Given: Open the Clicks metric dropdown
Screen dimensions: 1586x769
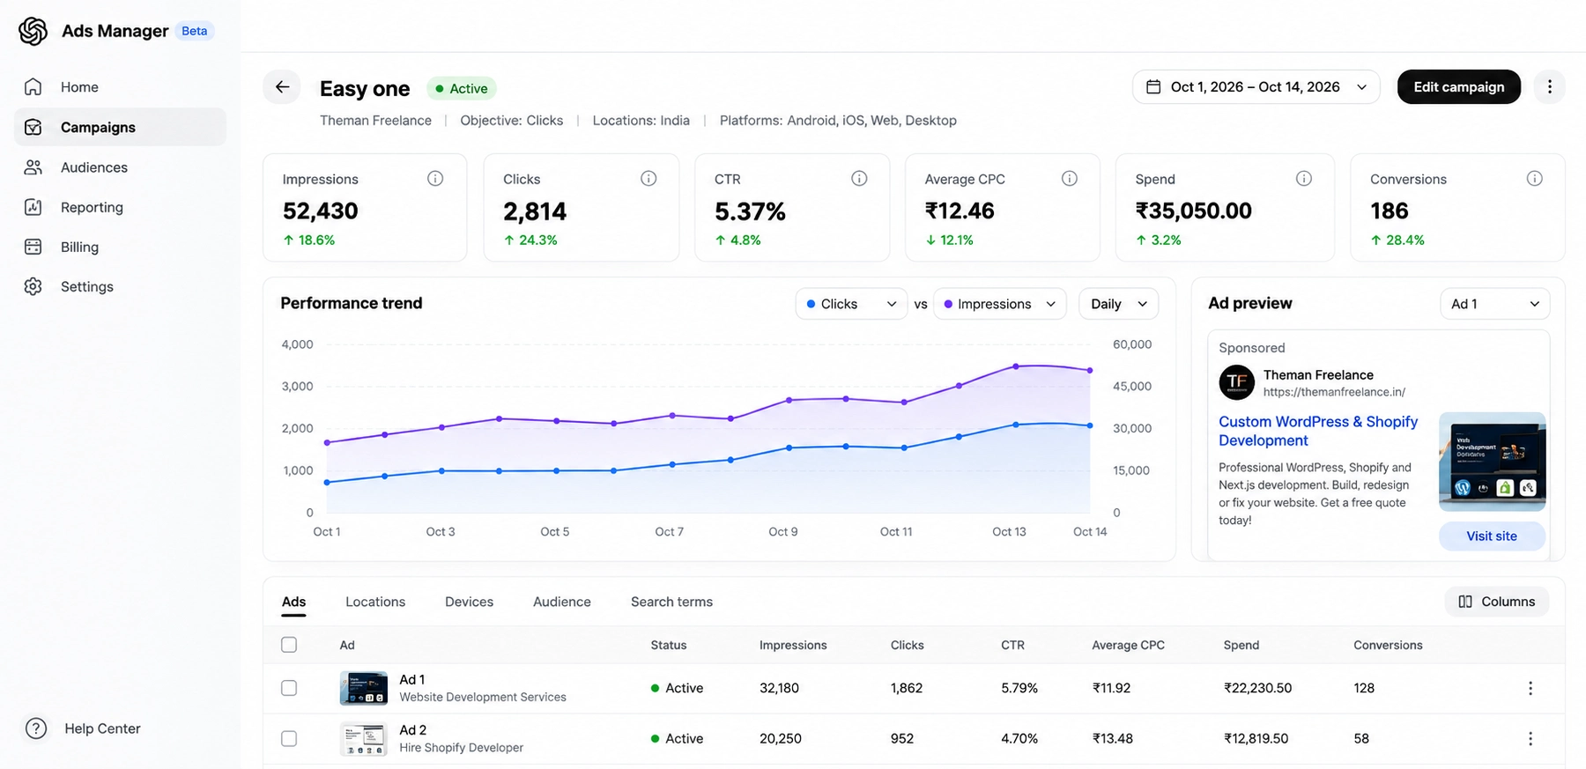Looking at the screenshot, I should pyautogui.click(x=851, y=304).
